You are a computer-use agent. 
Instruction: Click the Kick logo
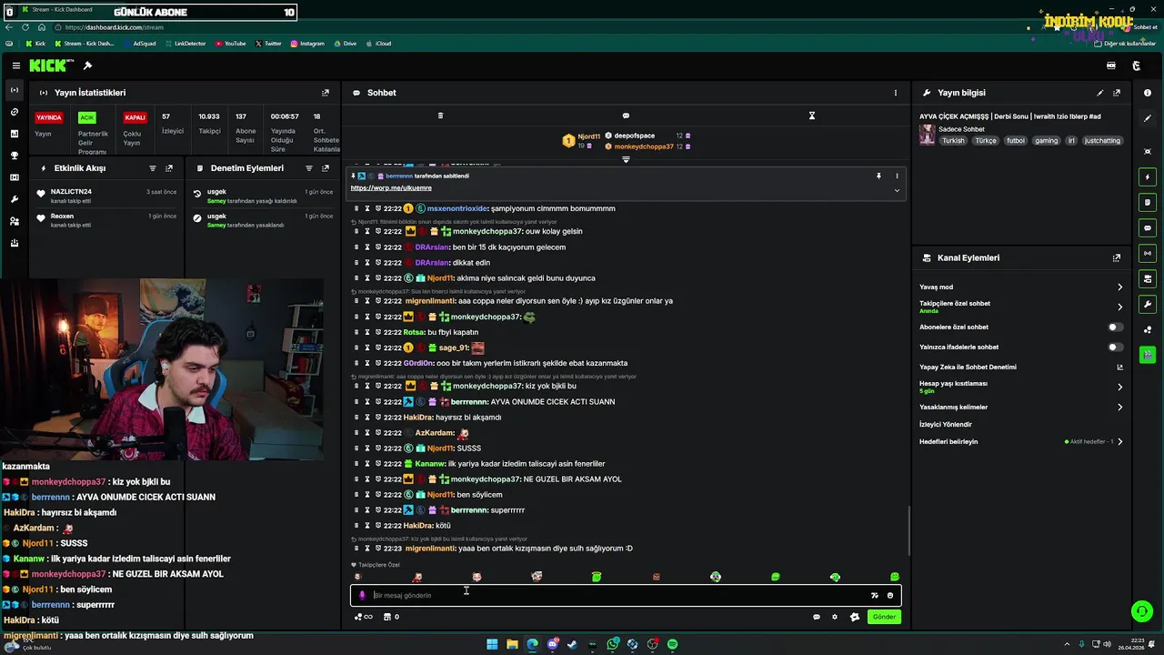(47, 65)
